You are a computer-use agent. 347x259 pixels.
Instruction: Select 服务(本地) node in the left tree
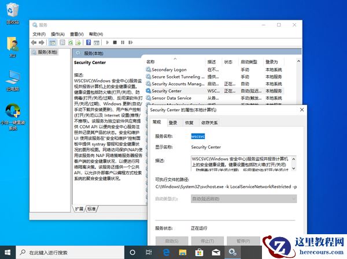pyautogui.click(x=45, y=52)
